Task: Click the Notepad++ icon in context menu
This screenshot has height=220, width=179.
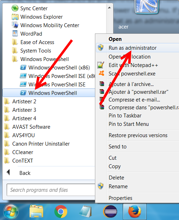Action: coord(101,65)
